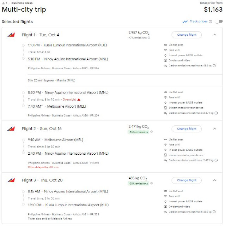Click Philippine Airlines logo for Flight 1
The image size is (225, 226).
point(11,35)
